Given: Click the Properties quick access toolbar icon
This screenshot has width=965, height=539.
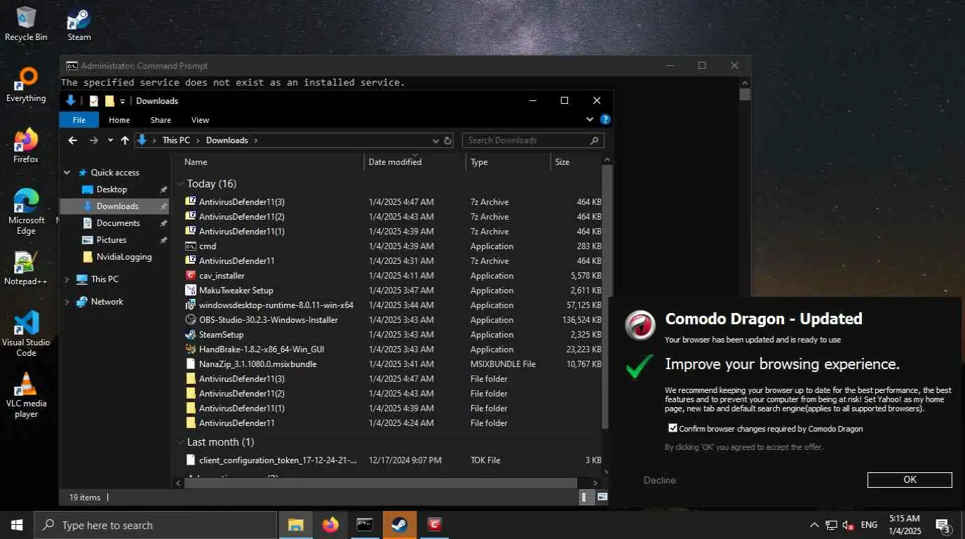Looking at the screenshot, I should click(x=94, y=101).
